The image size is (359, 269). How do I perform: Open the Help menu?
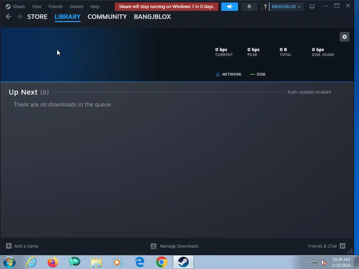95,6
